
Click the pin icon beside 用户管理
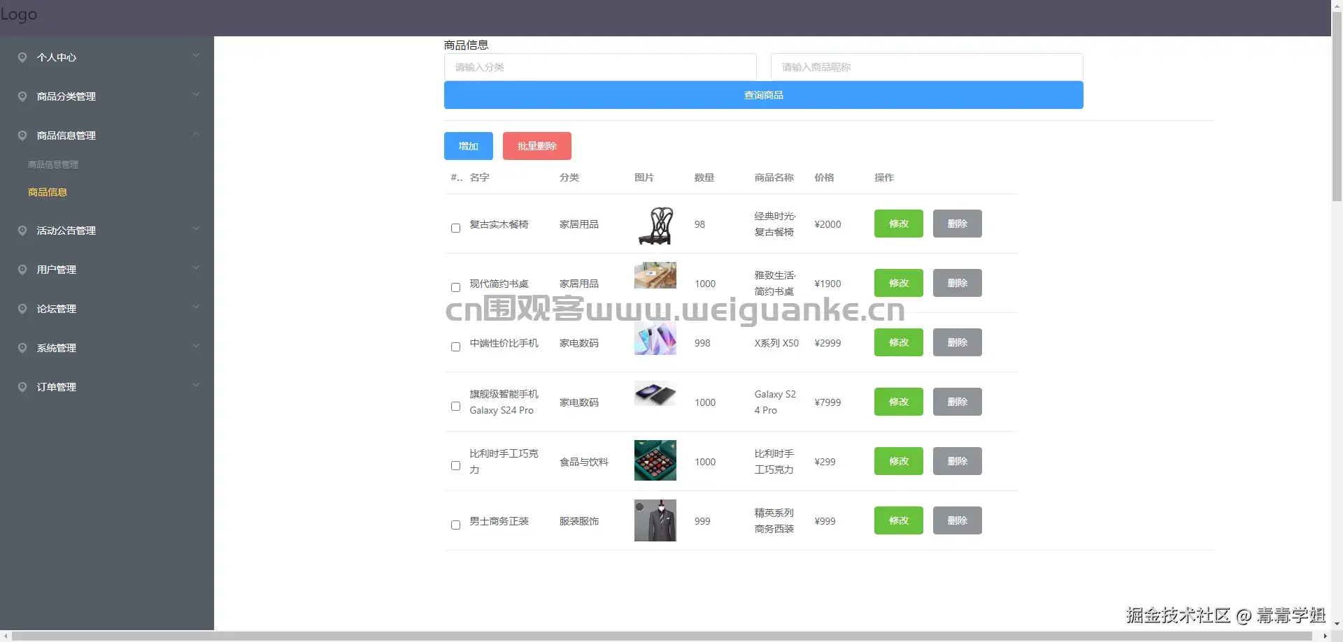pyautogui.click(x=22, y=270)
